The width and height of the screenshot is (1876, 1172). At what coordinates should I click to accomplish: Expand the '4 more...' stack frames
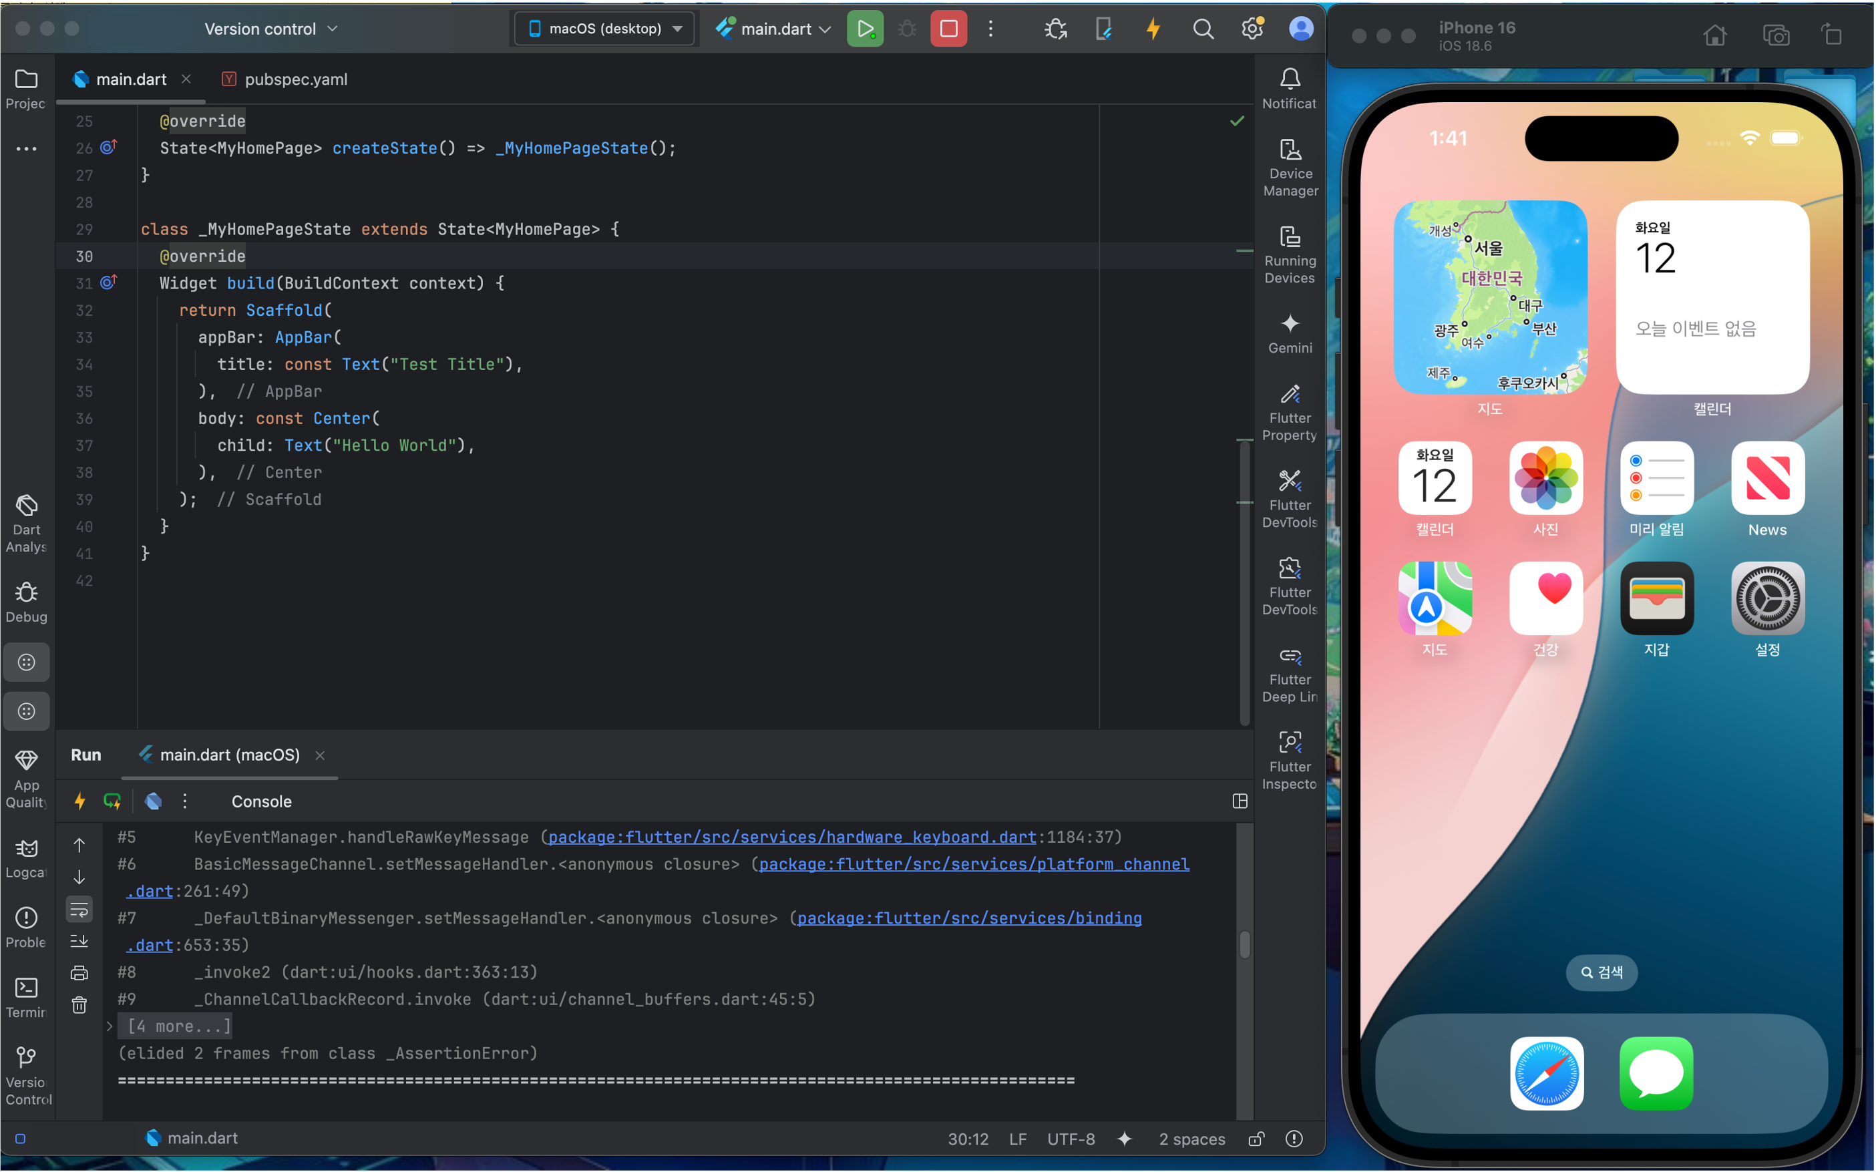179,1026
